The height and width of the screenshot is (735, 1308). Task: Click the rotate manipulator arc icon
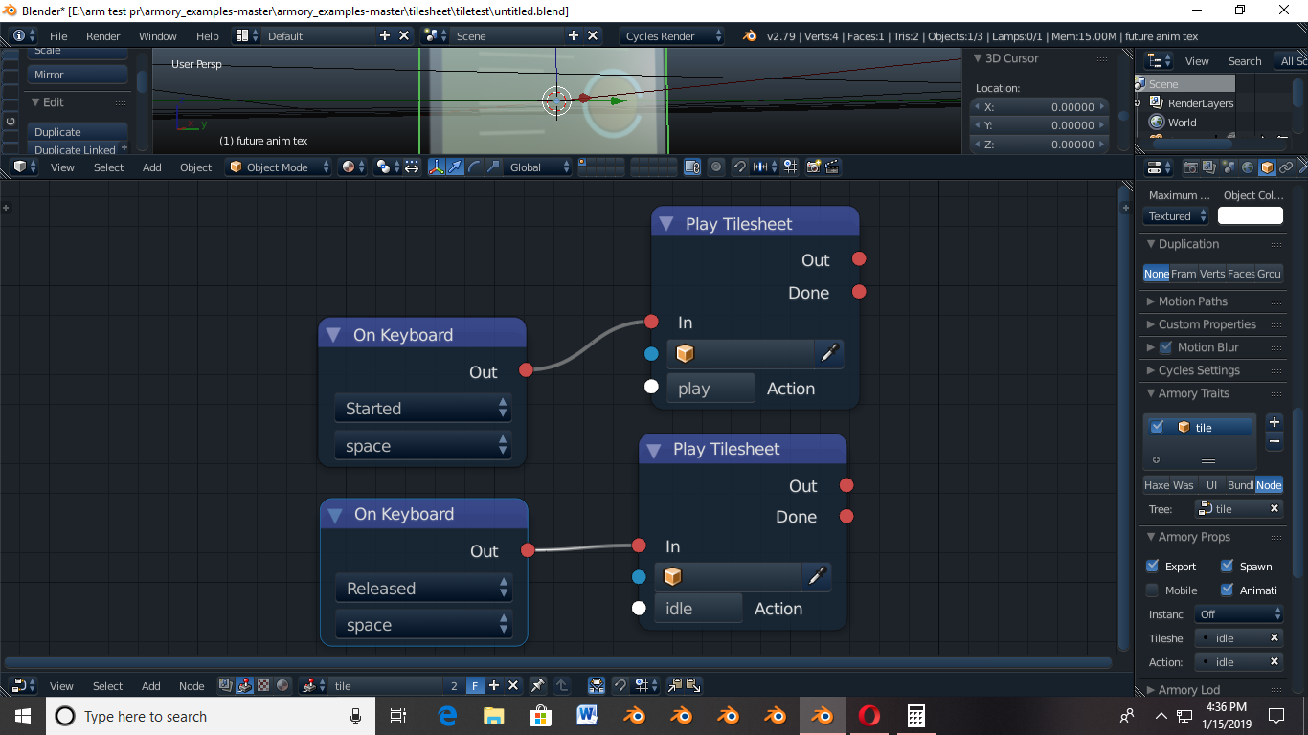475,167
